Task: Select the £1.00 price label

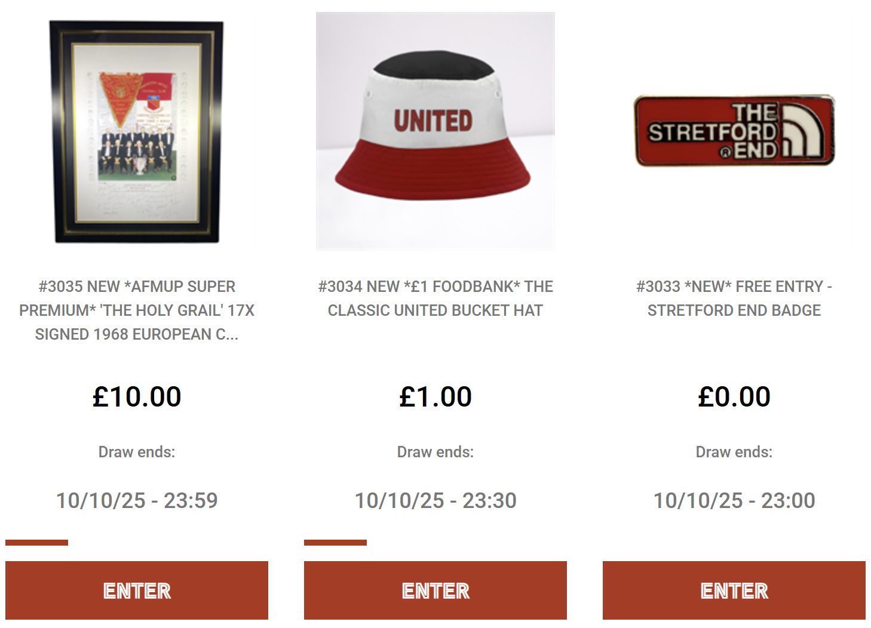Action: 435,397
